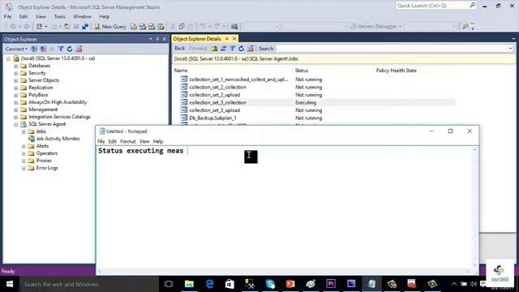519x292 pixels.
Task: Click the Status column header
Action: 302,71
